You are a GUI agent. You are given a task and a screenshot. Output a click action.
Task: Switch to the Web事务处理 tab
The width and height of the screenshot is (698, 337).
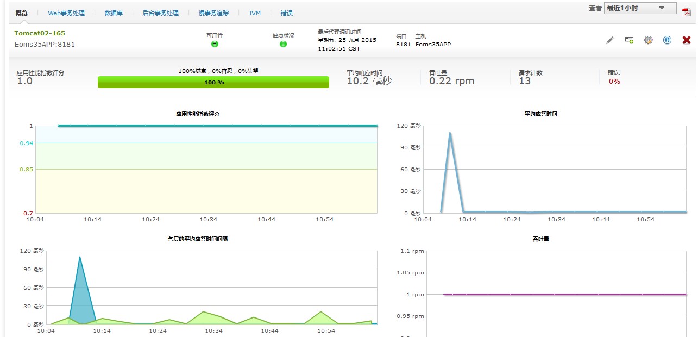[x=66, y=13]
